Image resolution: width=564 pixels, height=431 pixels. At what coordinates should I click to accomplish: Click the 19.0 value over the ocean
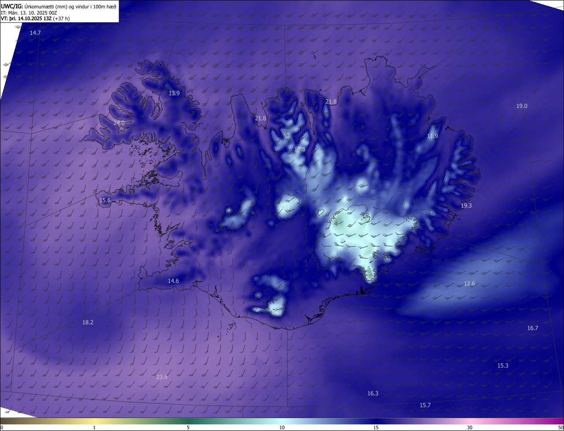click(522, 106)
